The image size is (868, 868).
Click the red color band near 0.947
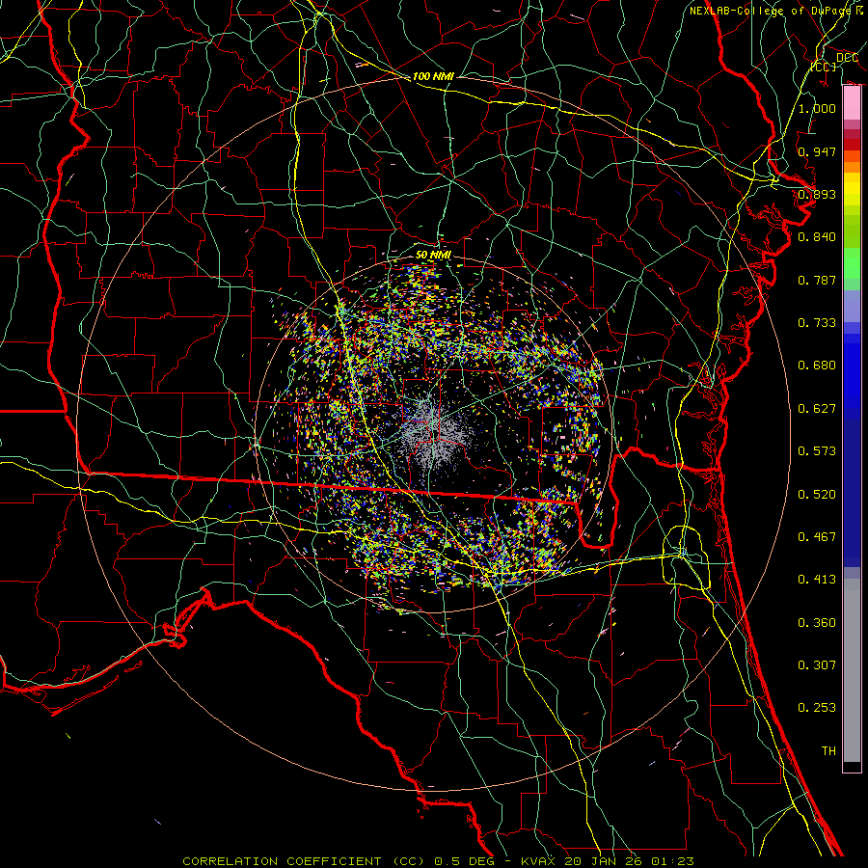point(852,145)
